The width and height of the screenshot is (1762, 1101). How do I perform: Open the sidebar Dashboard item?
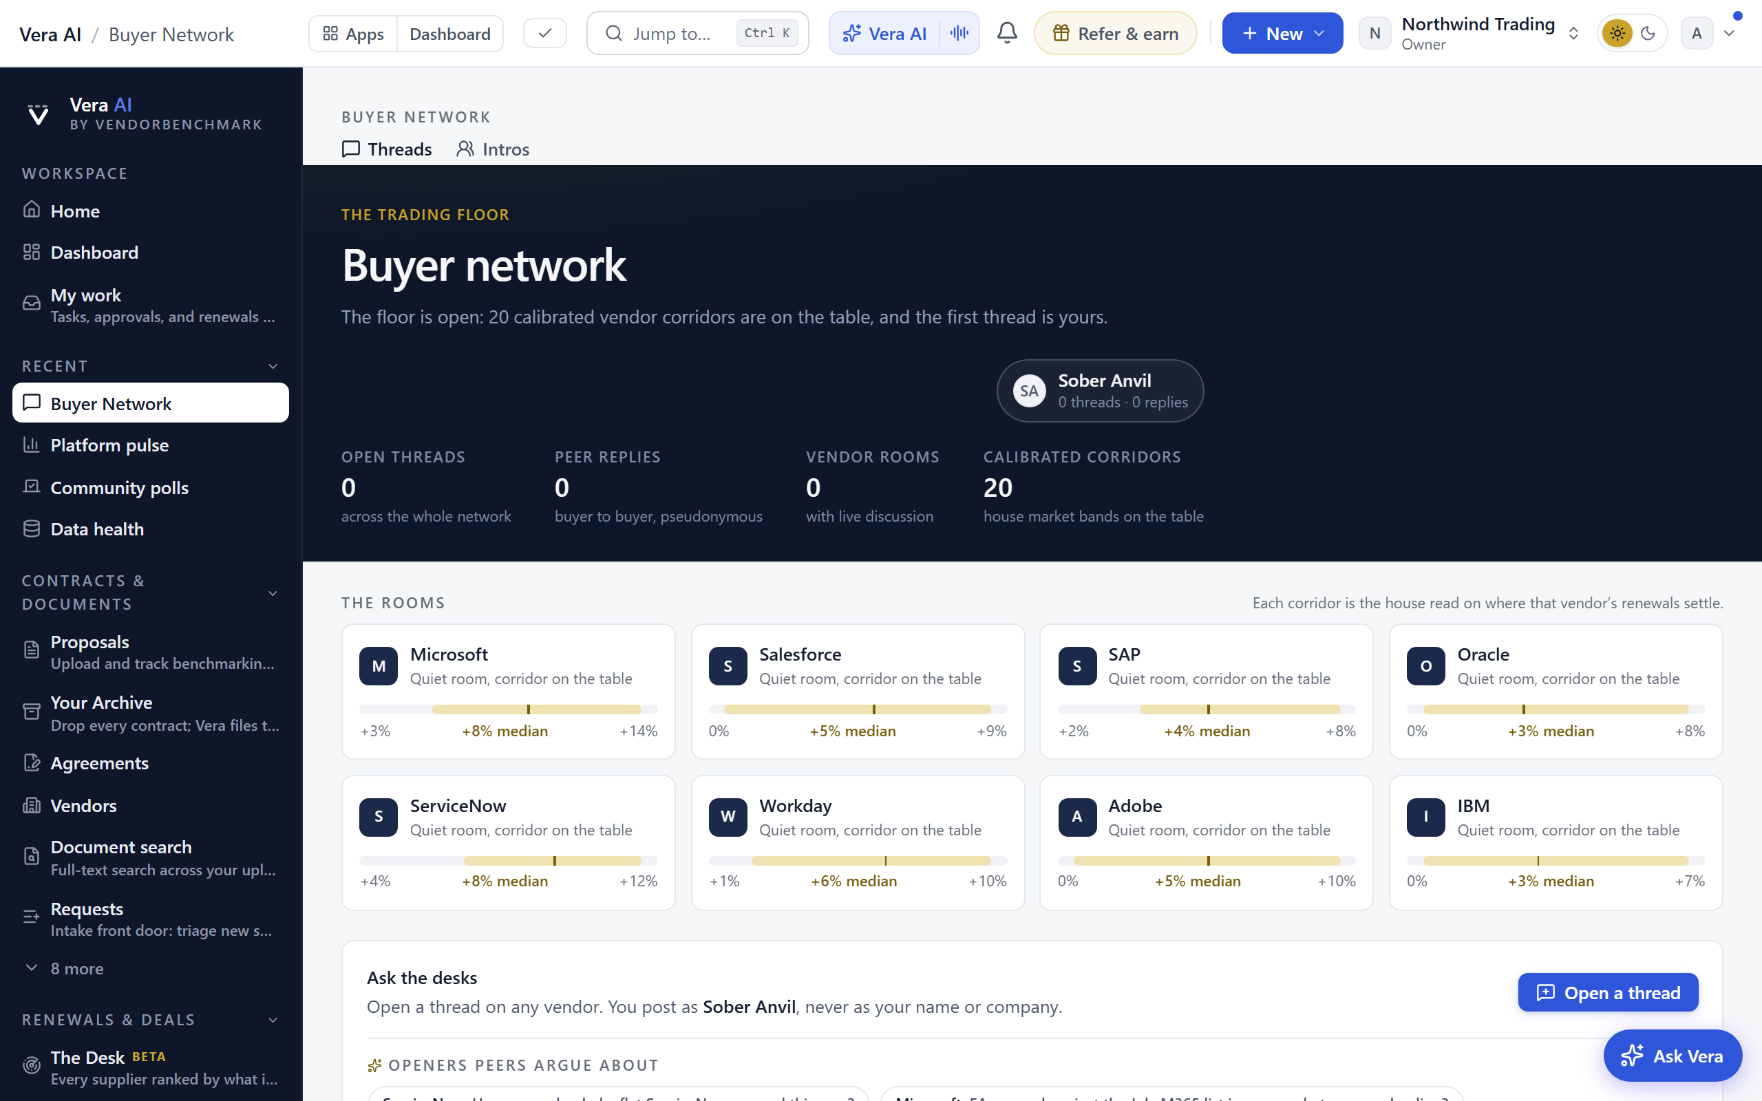point(151,253)
